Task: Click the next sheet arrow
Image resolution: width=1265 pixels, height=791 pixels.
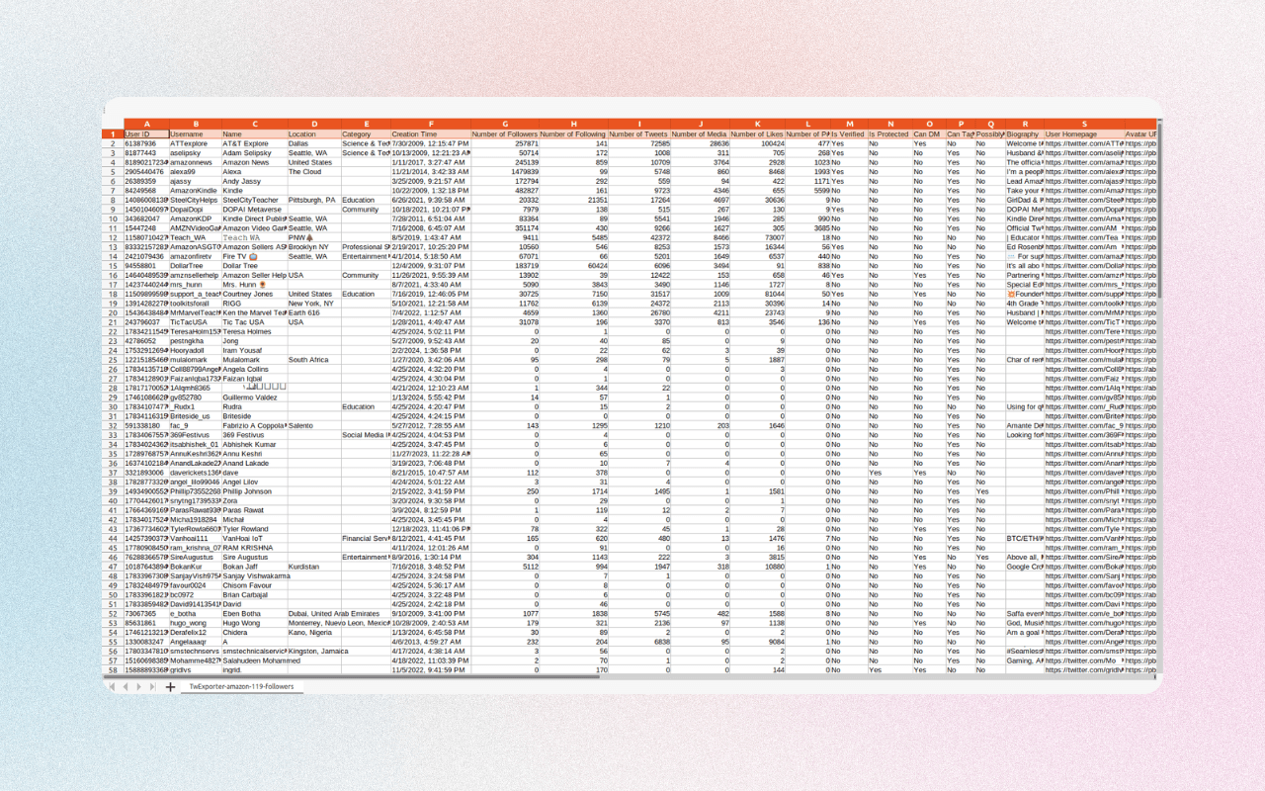Action: pyautogui.click(x=137, y=686)
